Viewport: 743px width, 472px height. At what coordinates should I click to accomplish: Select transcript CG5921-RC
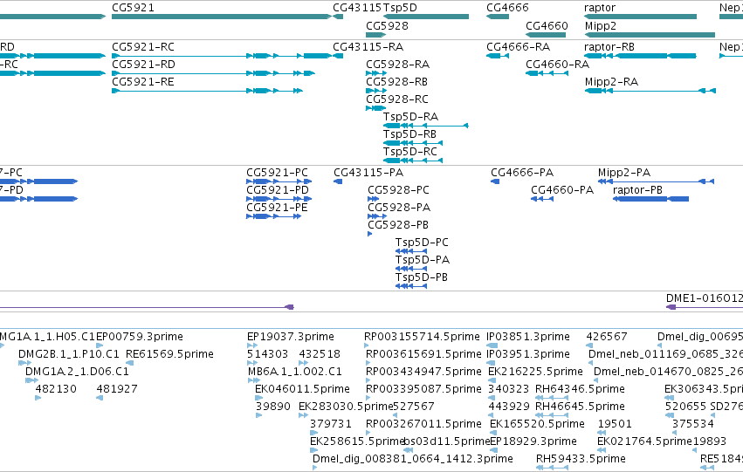click(221, 56)
